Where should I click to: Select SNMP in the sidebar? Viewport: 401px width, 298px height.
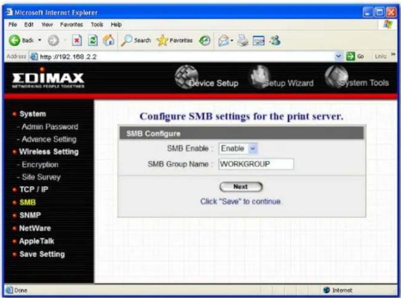pos(30,215)
